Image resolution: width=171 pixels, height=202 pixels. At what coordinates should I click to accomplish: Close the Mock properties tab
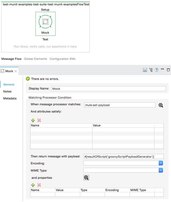point(16,71)
